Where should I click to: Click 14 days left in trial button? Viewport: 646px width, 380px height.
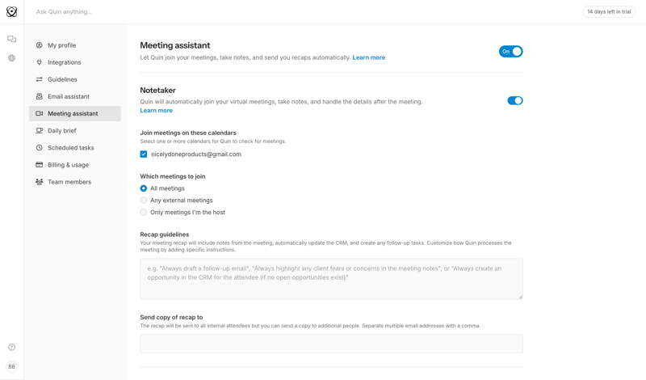(x=609, y=12)
